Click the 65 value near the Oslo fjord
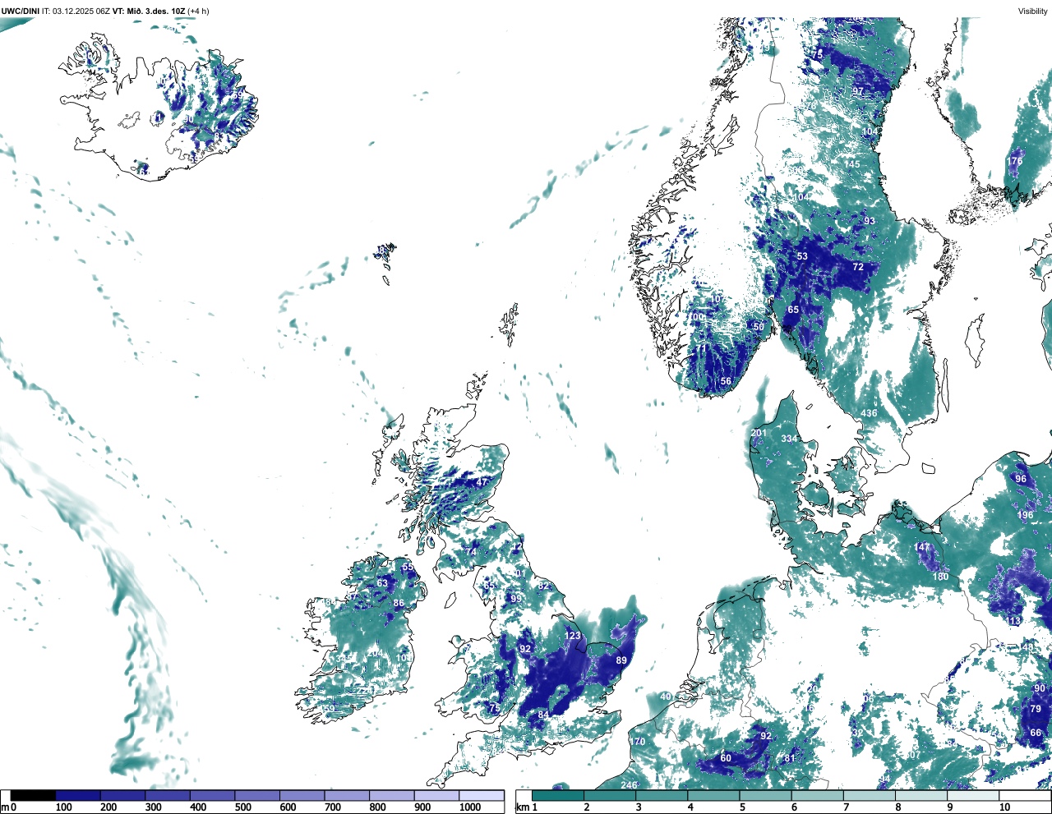1052x814 pixels. 793,310
